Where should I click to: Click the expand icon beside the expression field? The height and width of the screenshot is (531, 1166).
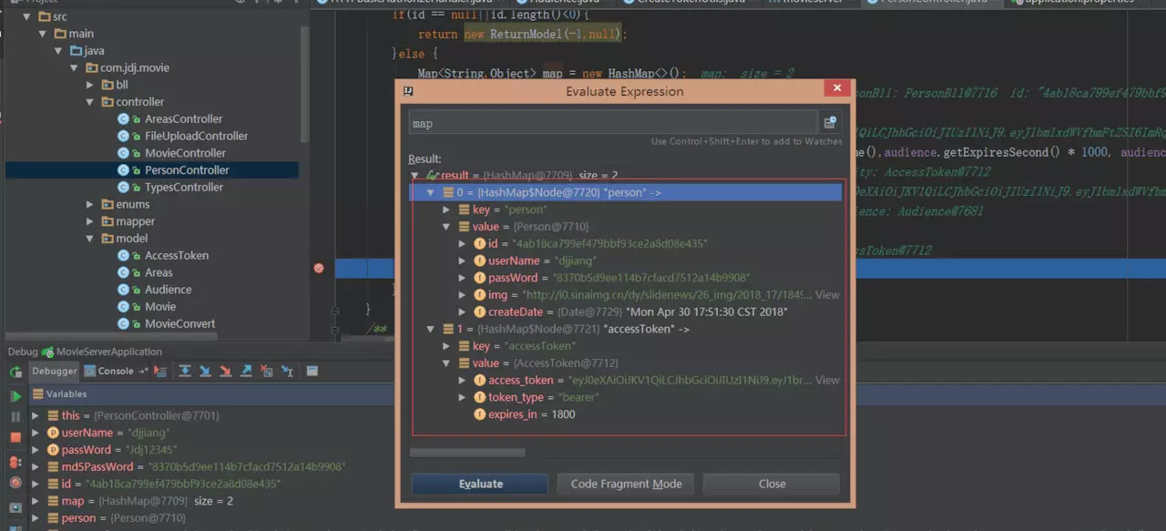click(x=830, y=123)
